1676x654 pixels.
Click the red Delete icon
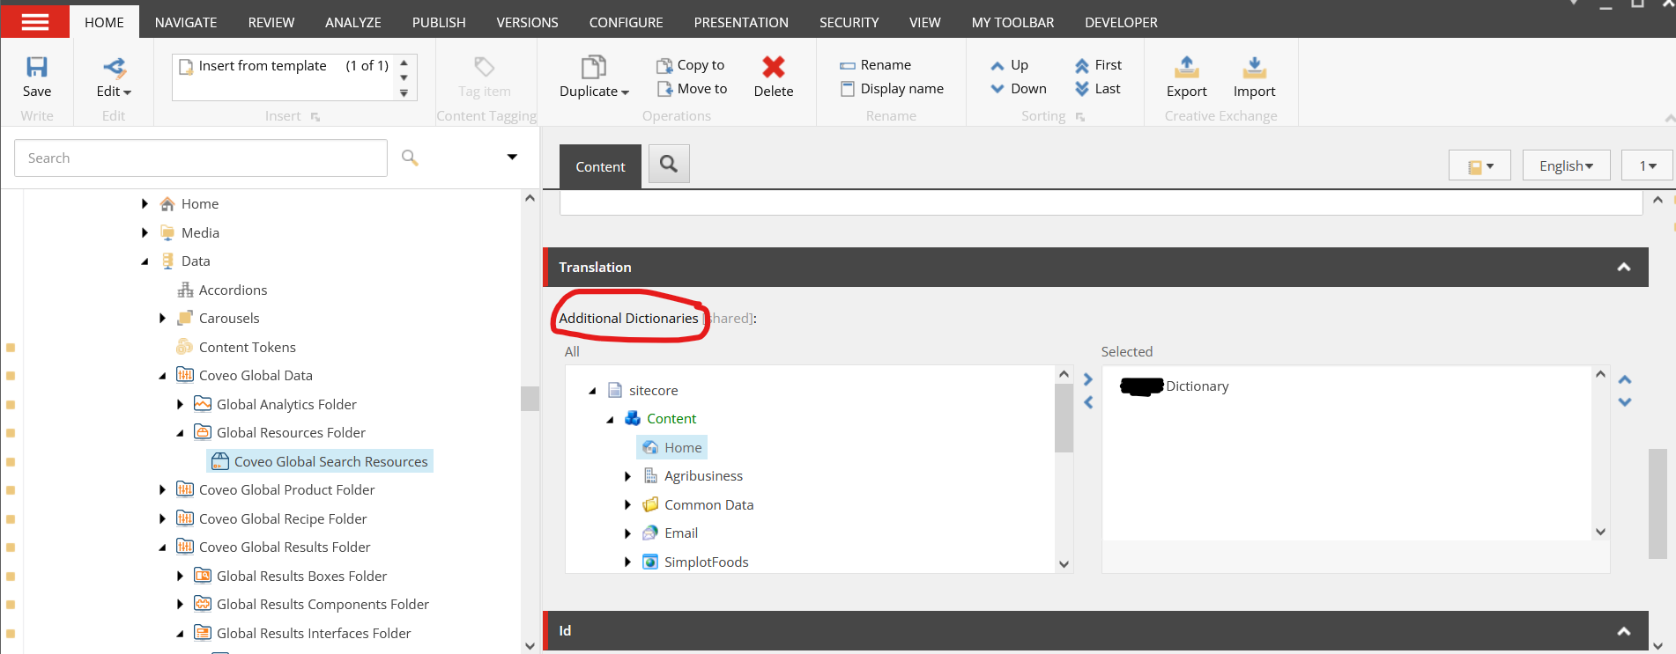[x=773, y=68]
